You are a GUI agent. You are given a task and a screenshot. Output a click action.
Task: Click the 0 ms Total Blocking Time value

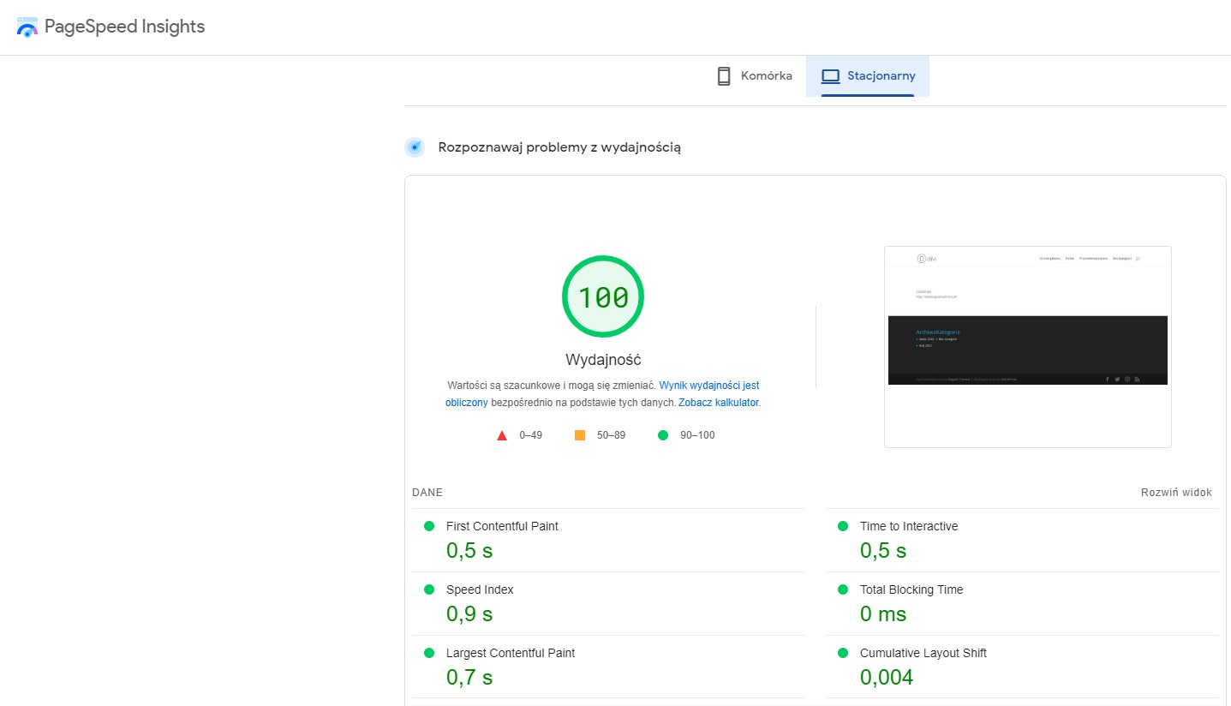(x=883, y=614)
